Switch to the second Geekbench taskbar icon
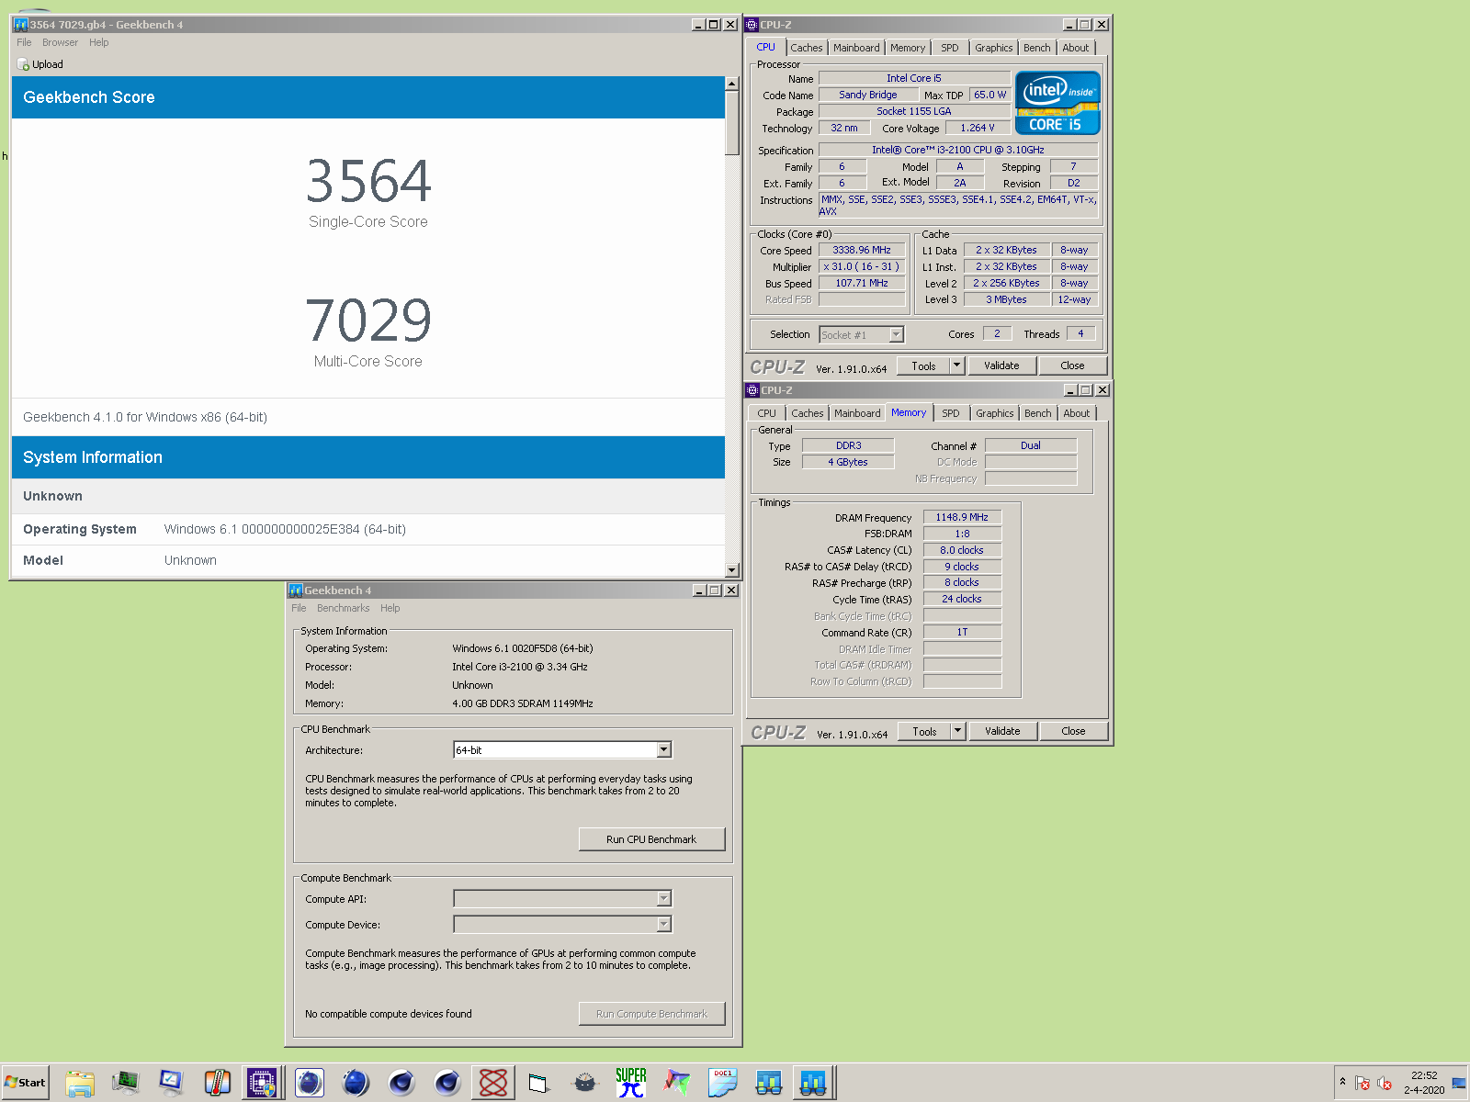Screen dimensions: 1470x1102 pyautogui.click(x=813, y=1083)
